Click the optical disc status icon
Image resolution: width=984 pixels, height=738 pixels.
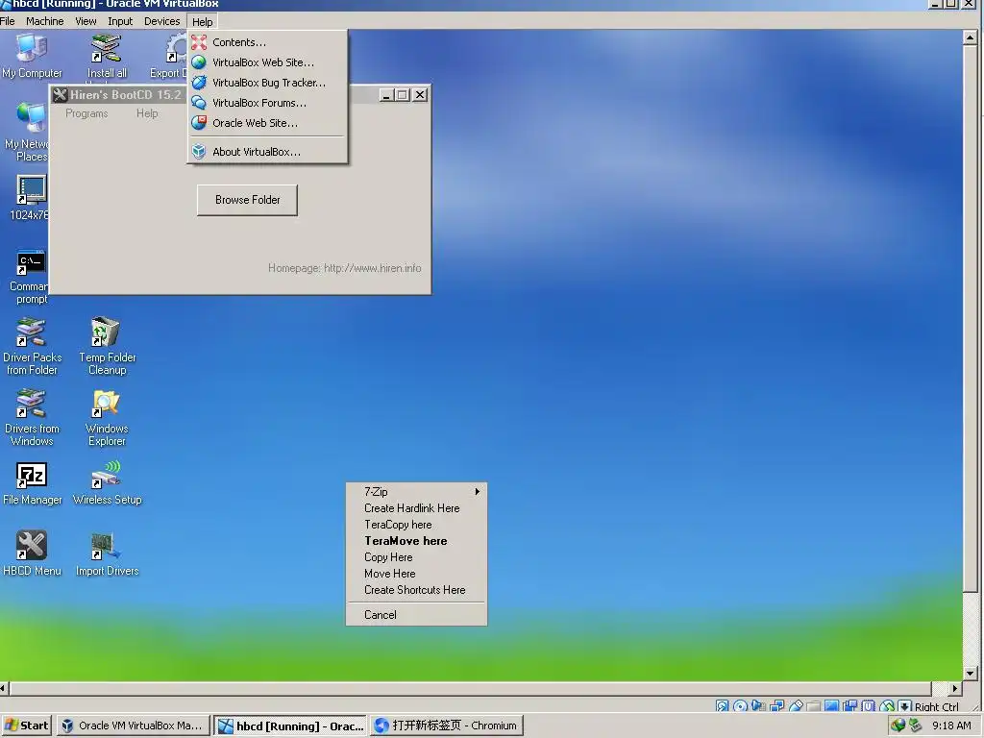pos(741,706)
